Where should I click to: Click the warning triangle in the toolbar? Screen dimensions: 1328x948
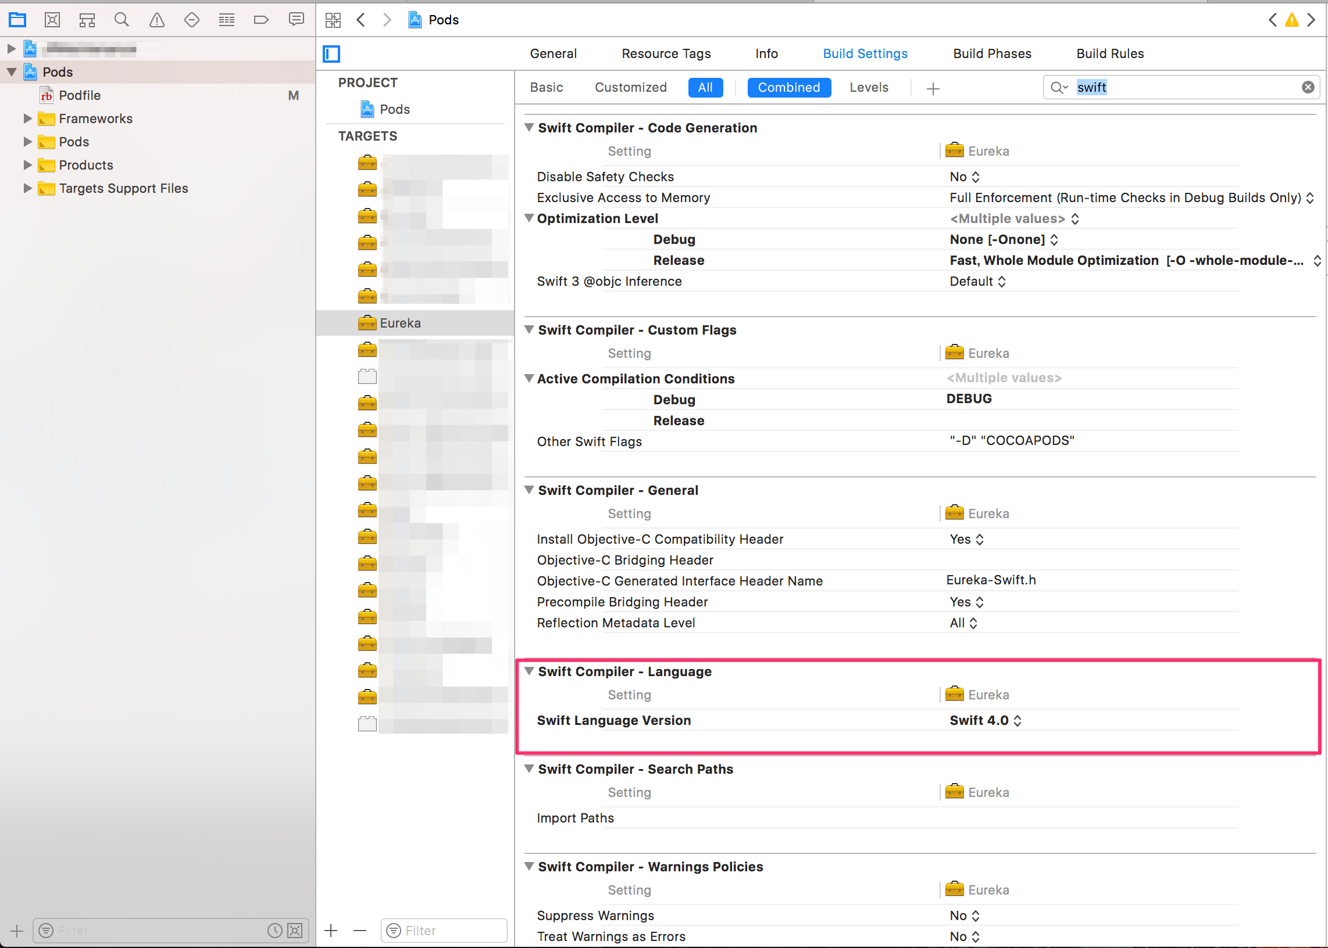click(1292, 19)
